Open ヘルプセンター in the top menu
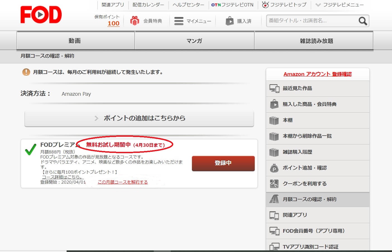392x252 pixels. pyautogui.click(x=188, y=5)
